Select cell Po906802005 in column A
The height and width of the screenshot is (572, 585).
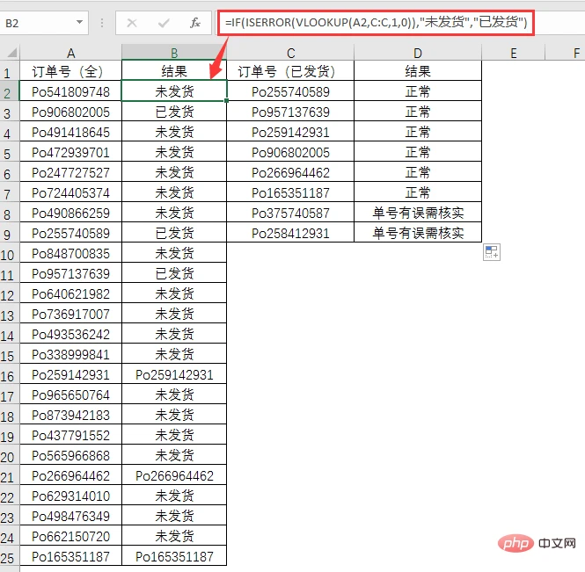(x=71, y=112)
